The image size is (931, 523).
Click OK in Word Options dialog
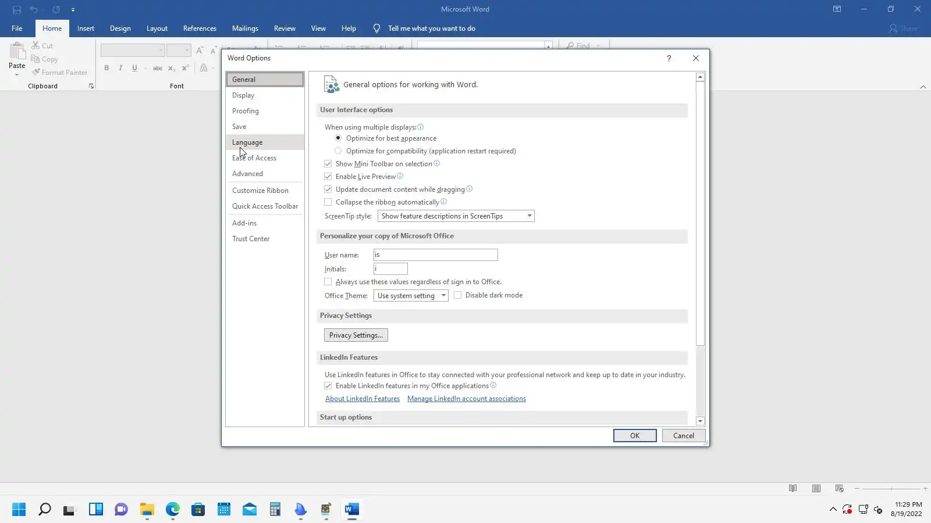(x=635, y=436)
